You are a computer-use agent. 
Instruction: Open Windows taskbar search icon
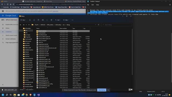7,95
